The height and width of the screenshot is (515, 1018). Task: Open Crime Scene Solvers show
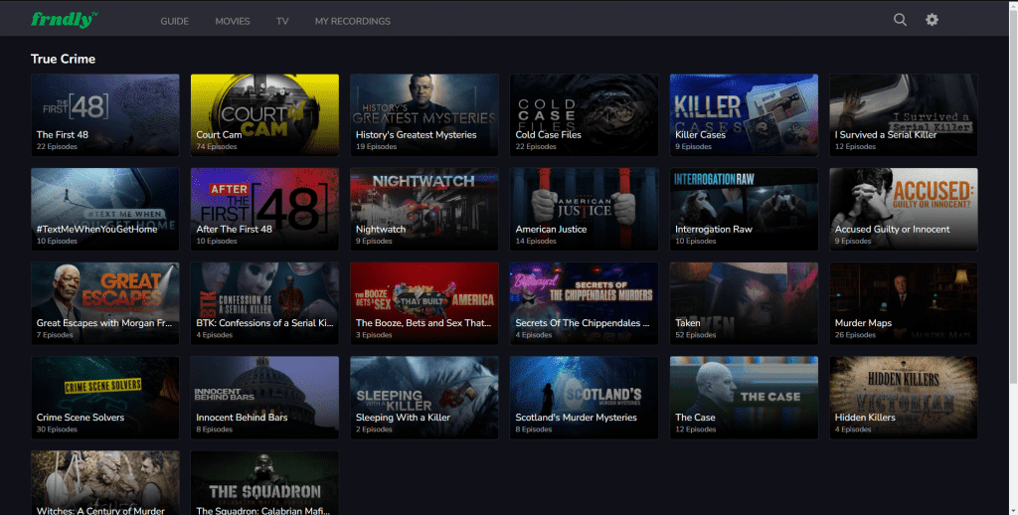pyautogui.click(x=105, y=398)
